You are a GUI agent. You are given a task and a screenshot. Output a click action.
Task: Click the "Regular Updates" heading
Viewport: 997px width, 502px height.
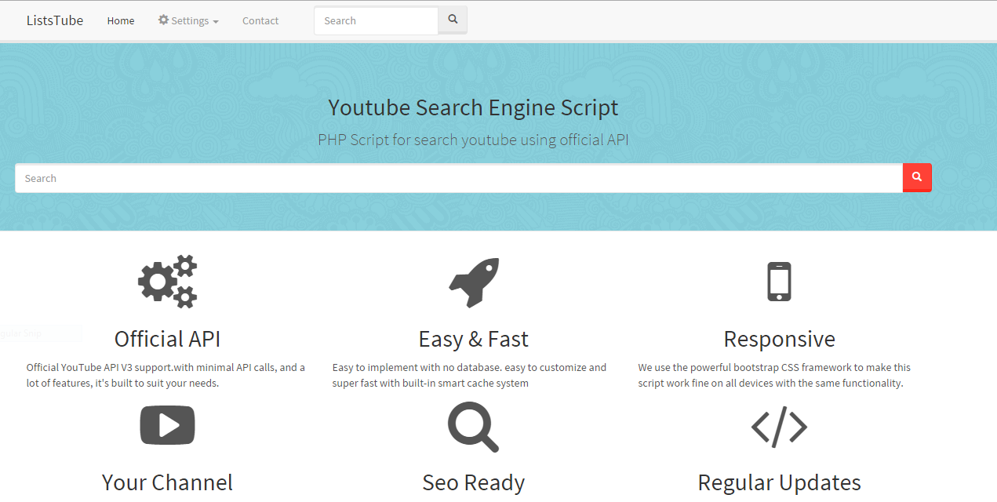tap(779, 482)
